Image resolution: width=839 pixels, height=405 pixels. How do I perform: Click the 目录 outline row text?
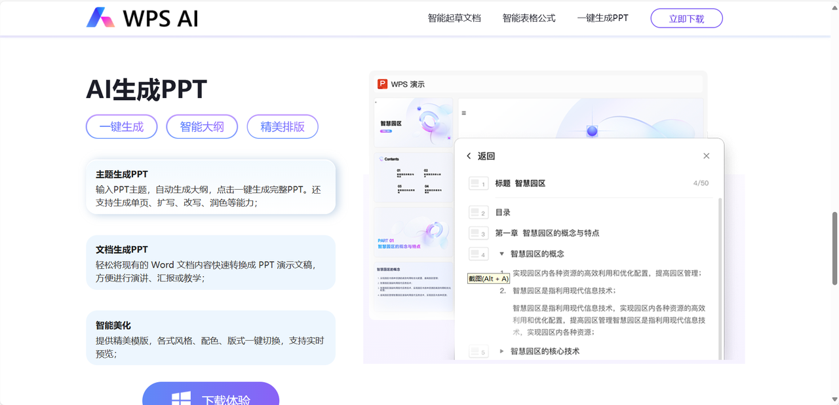point(503,213)
